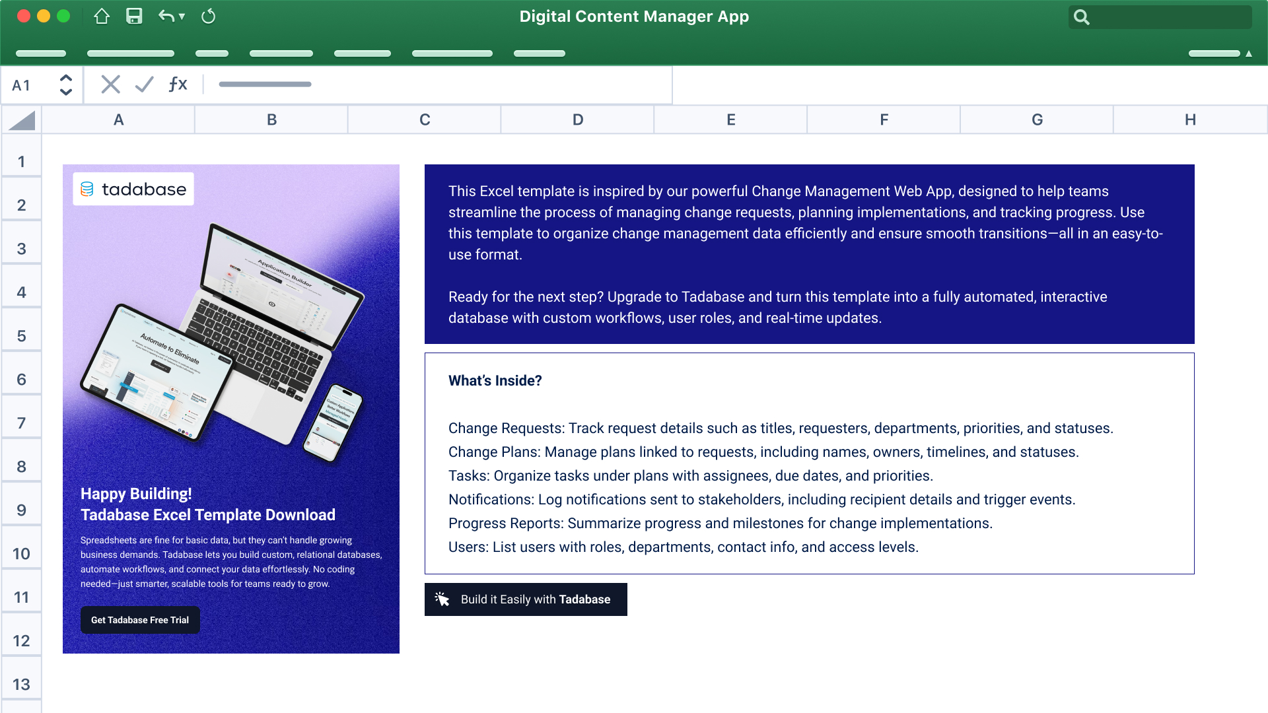Click the sixth ribbon tab placeholder

pyautogui.click(x=452, y=53)
